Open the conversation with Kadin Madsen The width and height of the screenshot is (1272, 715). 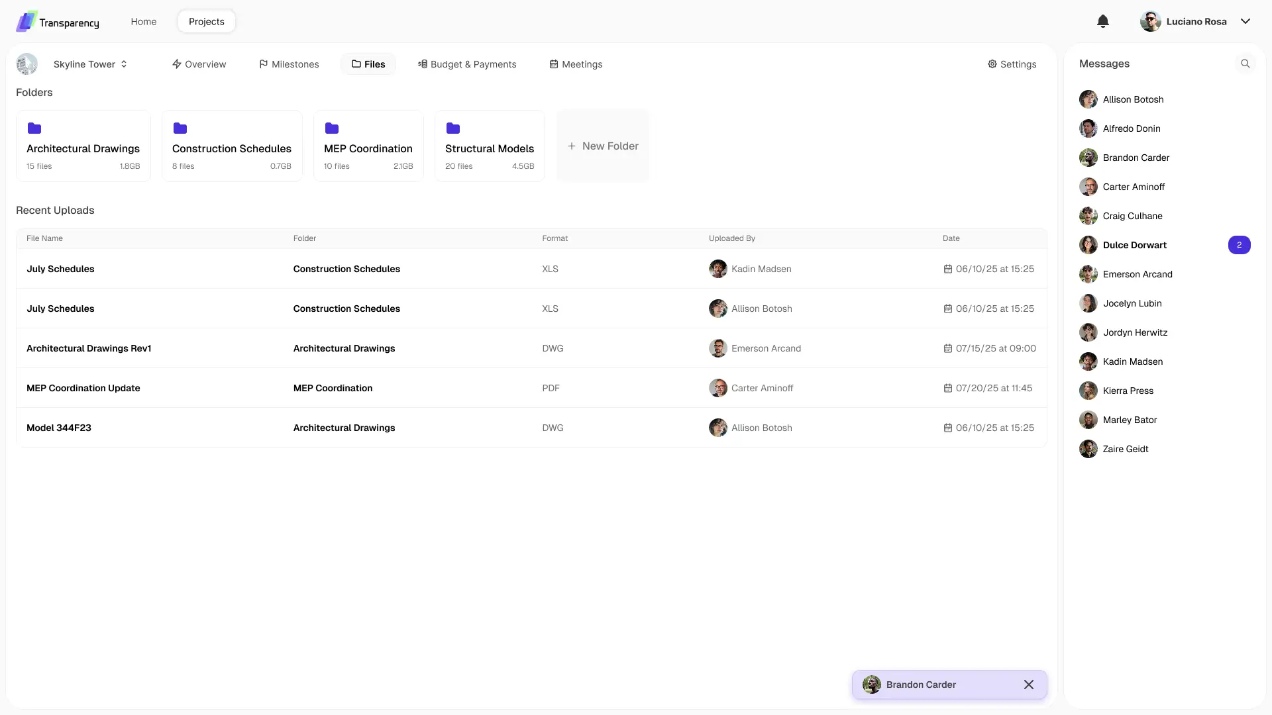(1133, 361)
